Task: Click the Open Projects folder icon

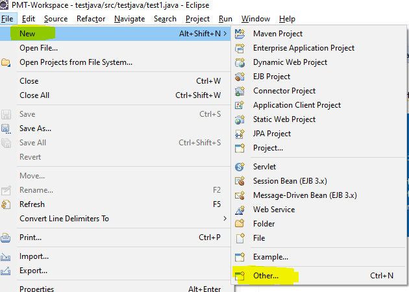Action: tap(6, 62)
